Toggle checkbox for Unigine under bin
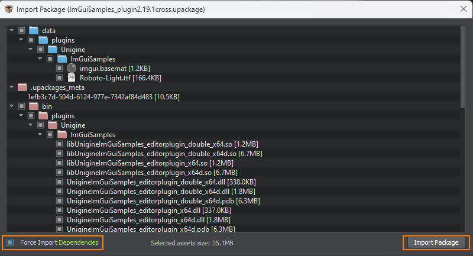Screen dimensions: 473x256 tap(40, 125)
